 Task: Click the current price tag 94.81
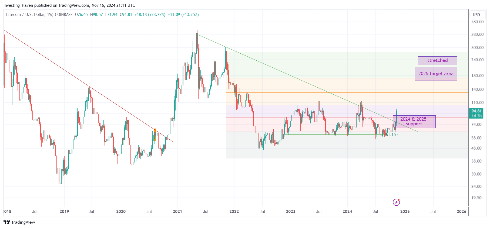(476, 111)
